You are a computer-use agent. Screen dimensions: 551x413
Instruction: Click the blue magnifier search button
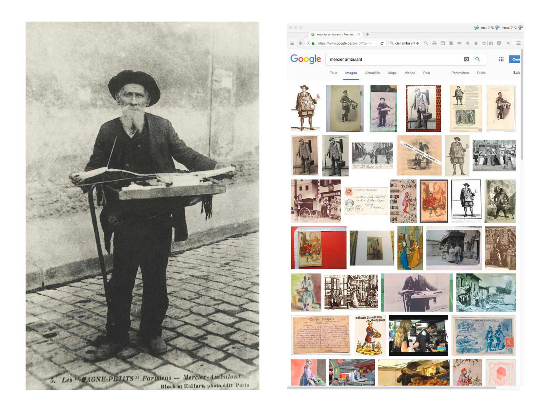point(478,59)
